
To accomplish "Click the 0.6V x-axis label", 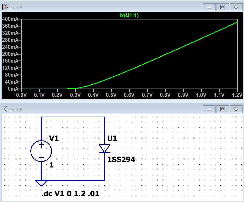I will [x=129, y=95].
